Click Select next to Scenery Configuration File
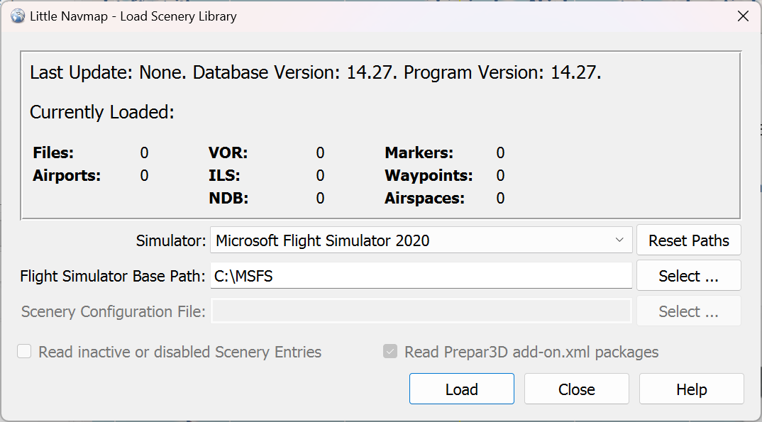 (689, 311)
